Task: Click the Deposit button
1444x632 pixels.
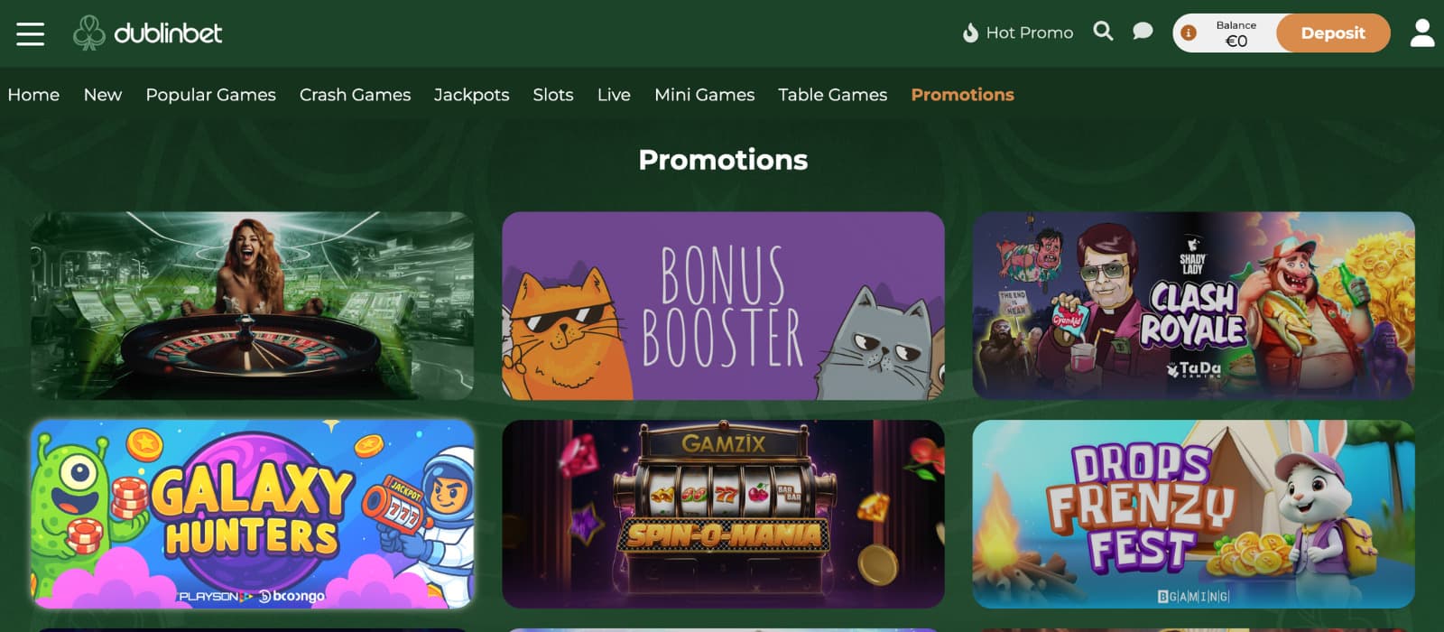Action: [1333, 33]
